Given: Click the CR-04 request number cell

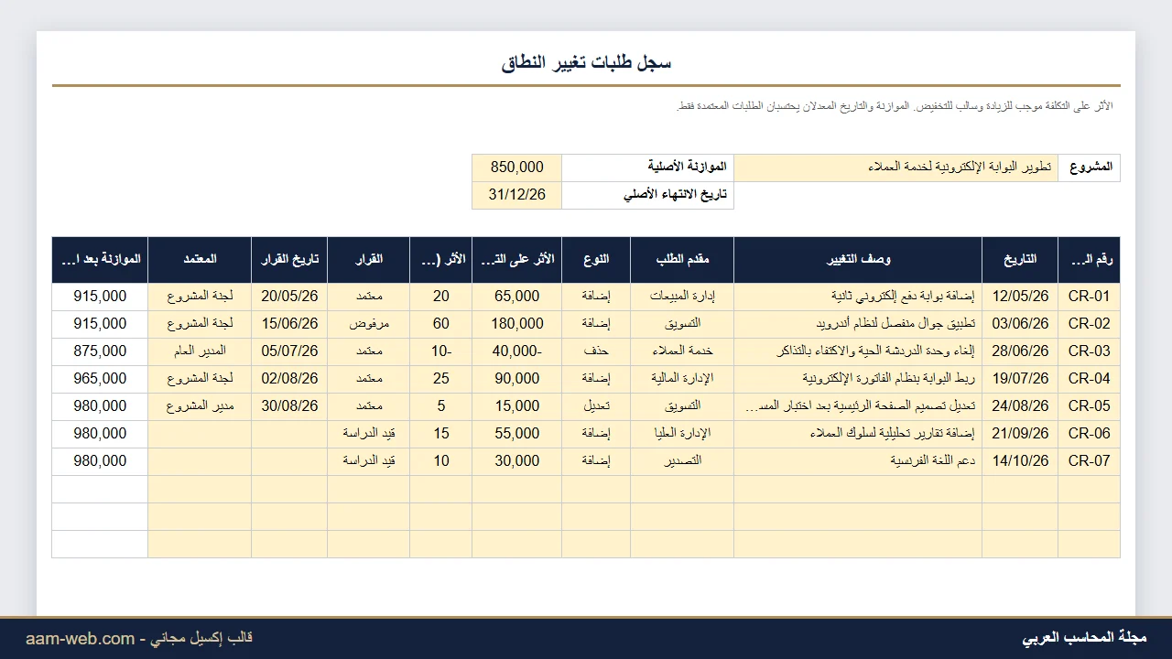Looking at the screenshot, I should pos(1089,379).
